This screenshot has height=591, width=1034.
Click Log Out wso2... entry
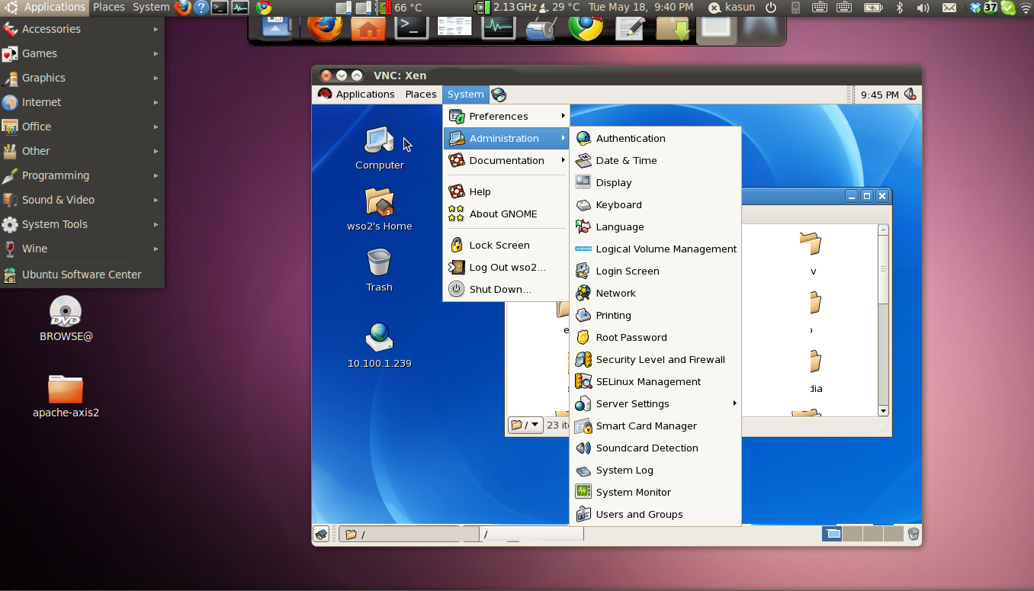(506, 267)
